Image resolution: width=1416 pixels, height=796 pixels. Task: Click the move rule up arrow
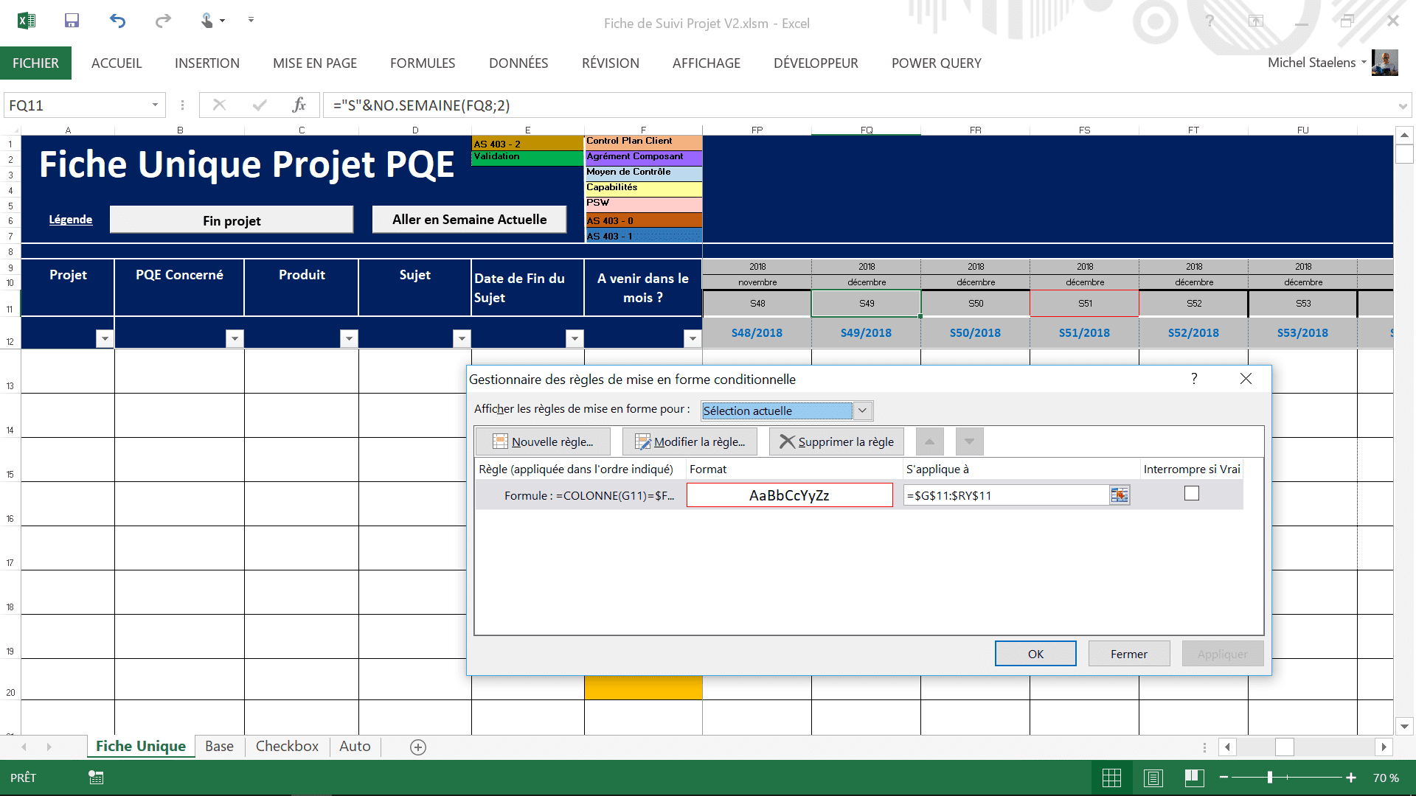929,441
